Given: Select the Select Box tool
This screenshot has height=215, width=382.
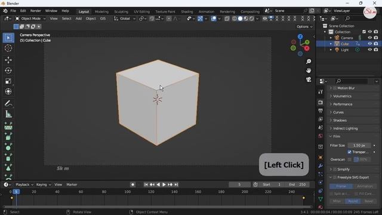Looking at the screenshot, I should click(x=8, y=38).
